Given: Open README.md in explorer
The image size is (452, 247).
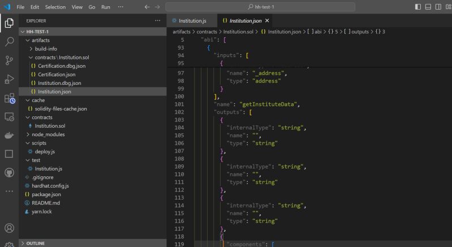Looking at the screenshot, I should [93, 203].
